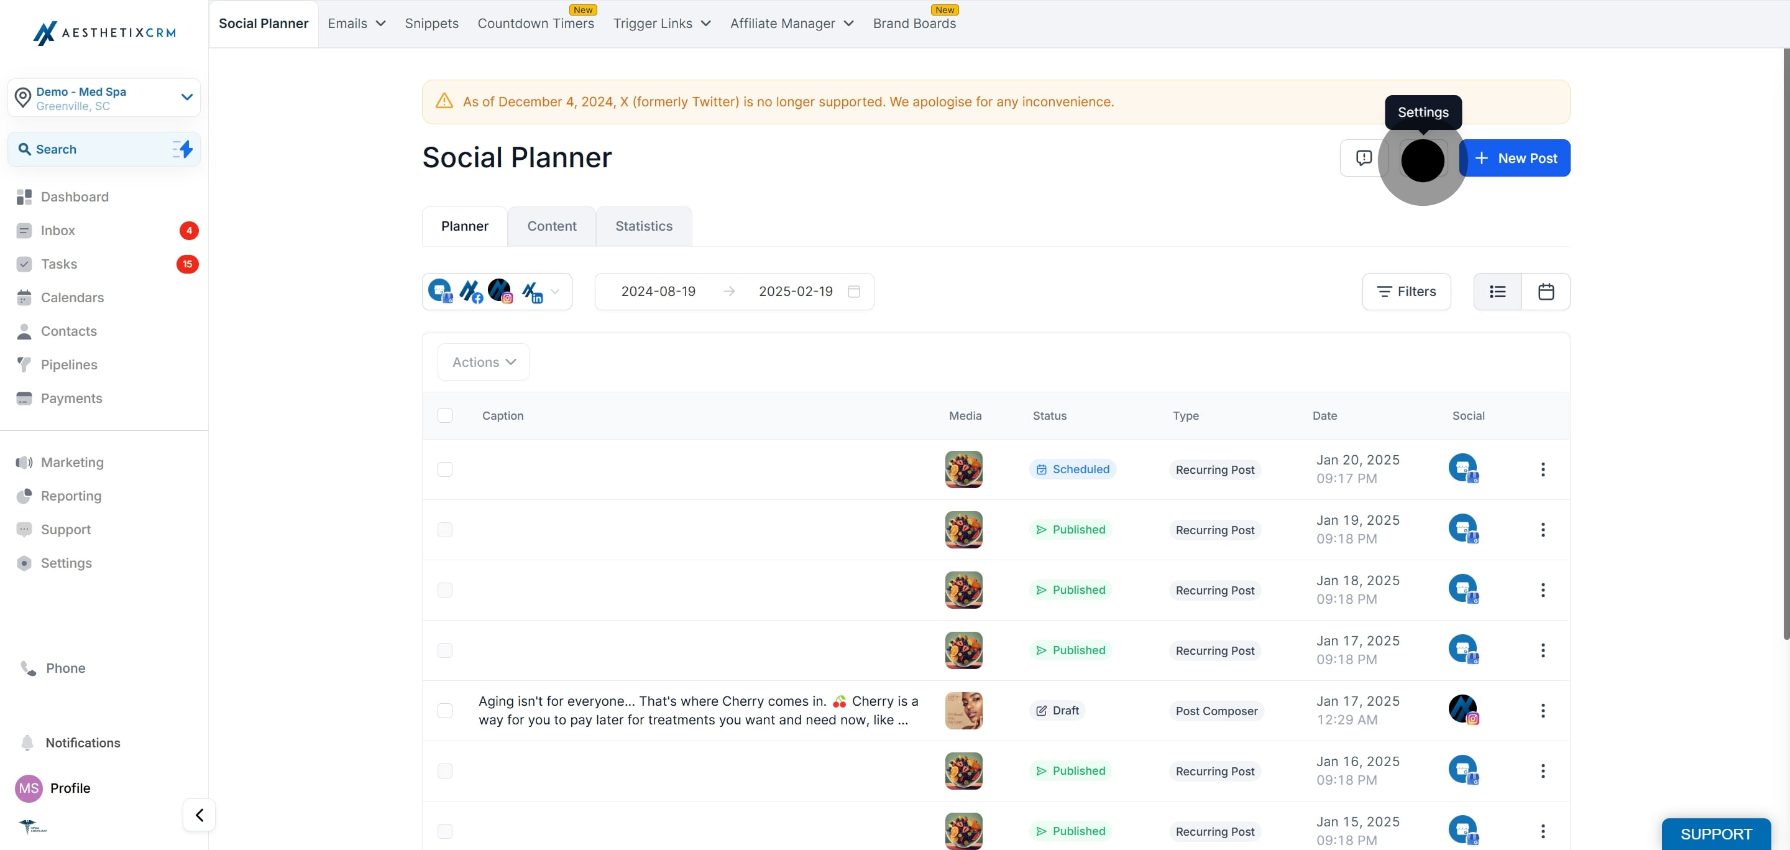Switch to the Statistics tab
The image size is (1790, 850).
(x=643, y=226)
